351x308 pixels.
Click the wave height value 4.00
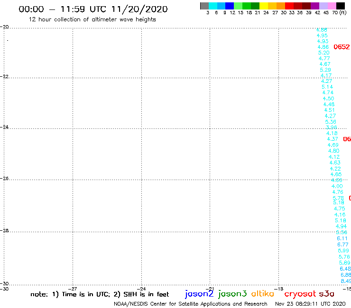[337, 186]
